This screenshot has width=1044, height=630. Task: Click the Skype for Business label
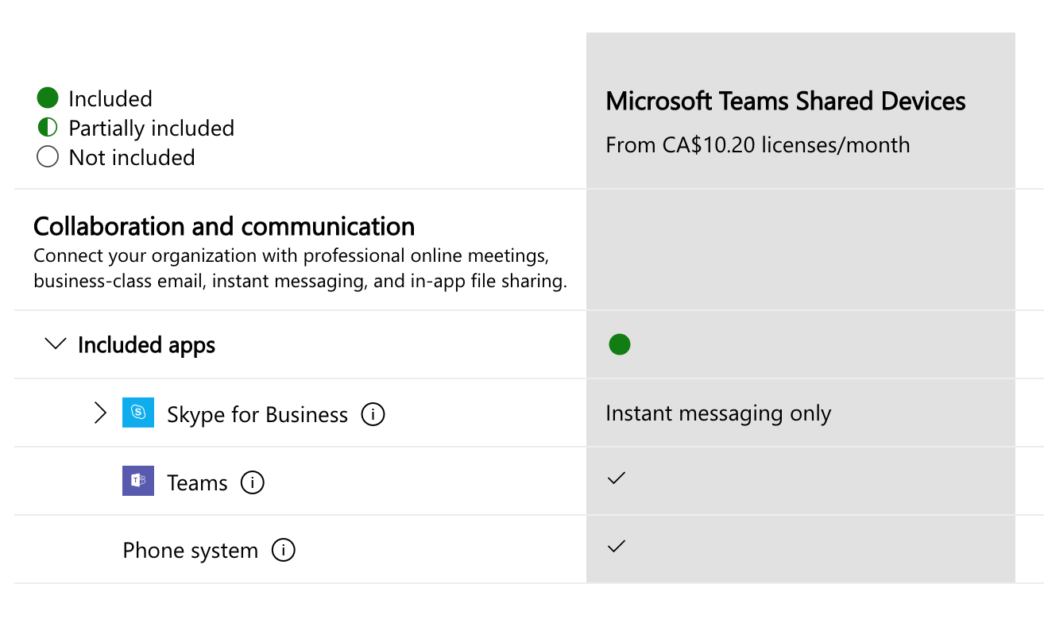coord(257,415)
